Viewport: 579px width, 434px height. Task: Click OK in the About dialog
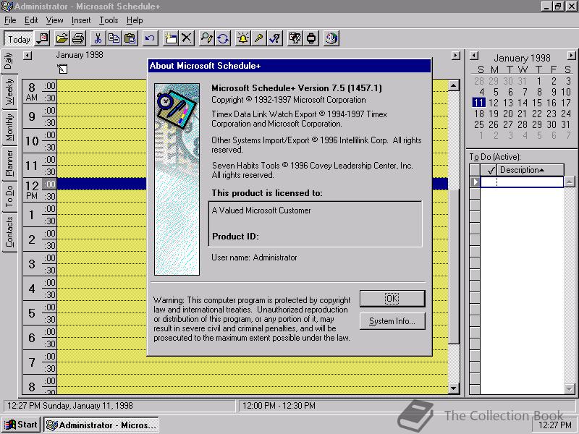(392, 298)
